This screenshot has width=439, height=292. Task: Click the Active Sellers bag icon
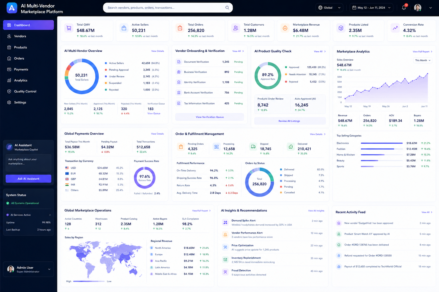(124, 28)
